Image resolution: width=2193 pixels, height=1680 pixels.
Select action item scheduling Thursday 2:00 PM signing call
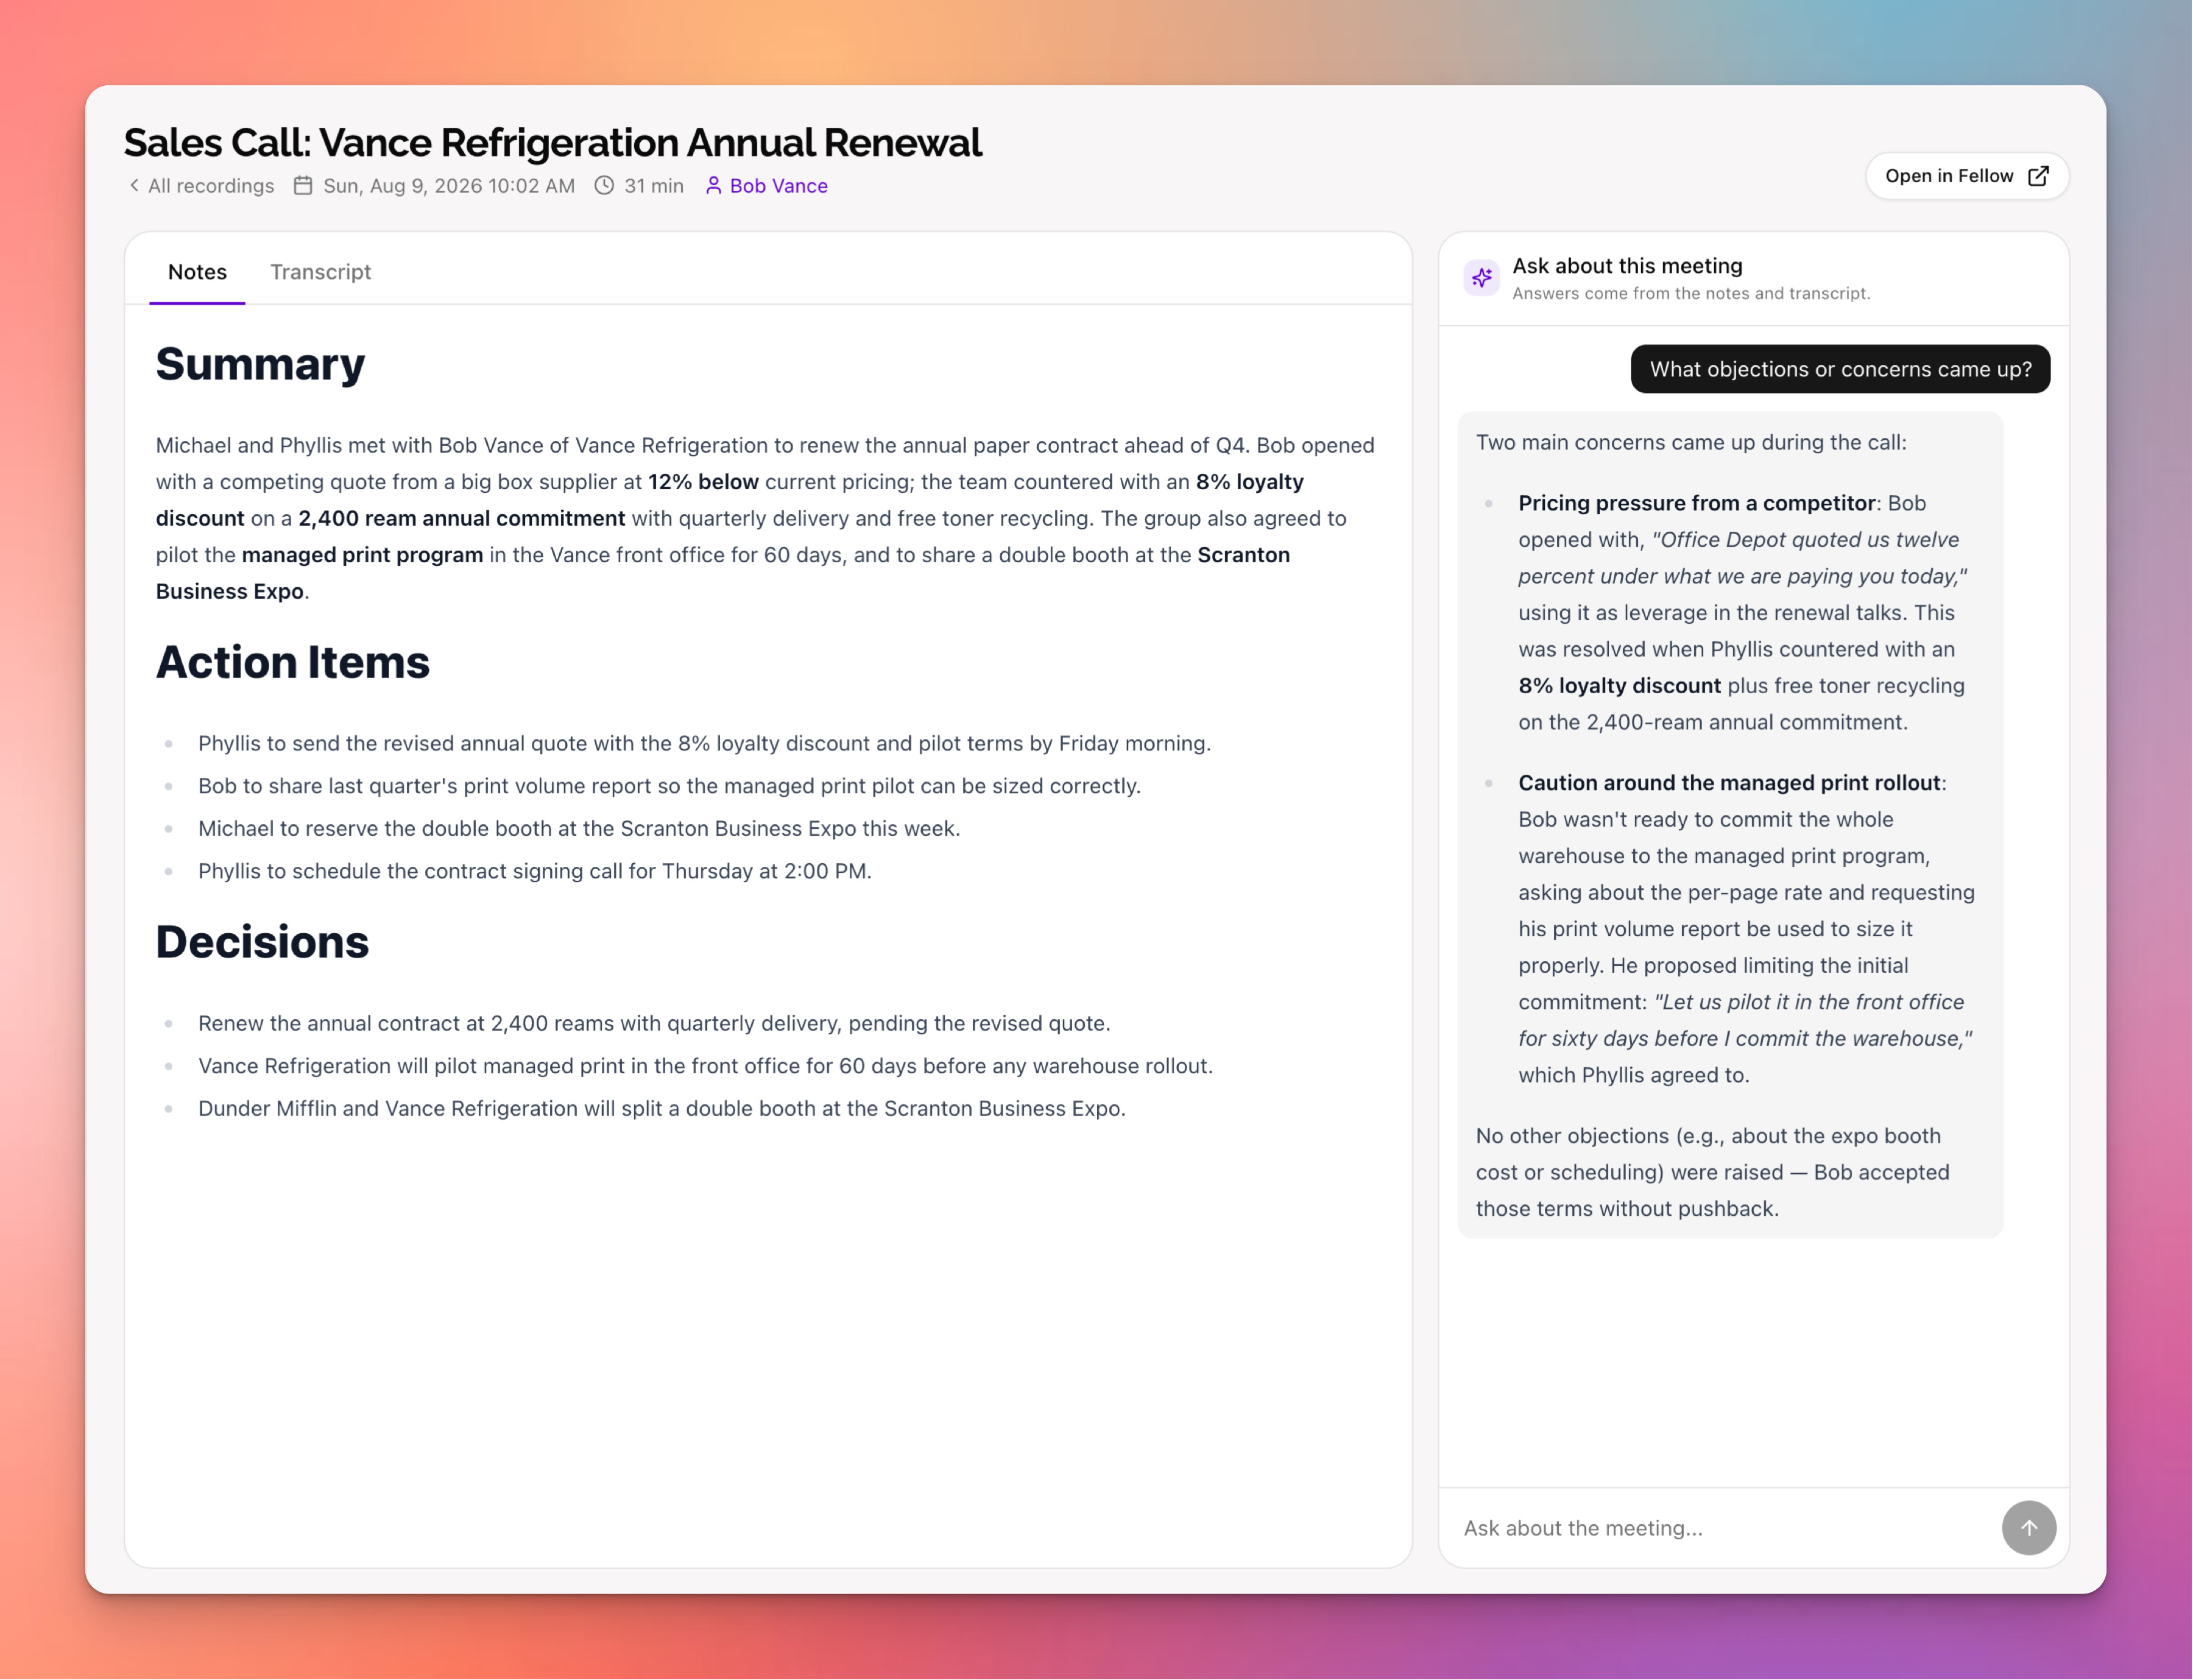point(535,871)
